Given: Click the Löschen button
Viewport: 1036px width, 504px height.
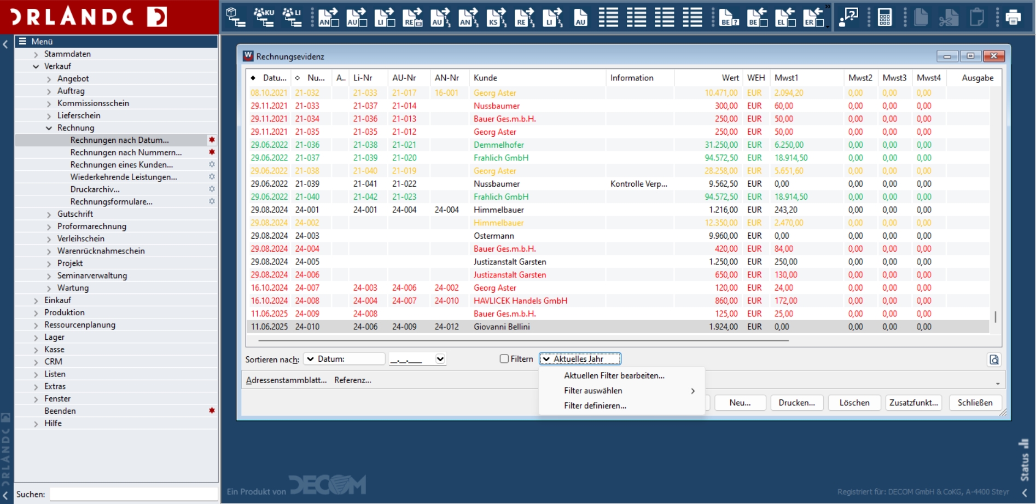Looking at the screenshot, I should [854, 403].
